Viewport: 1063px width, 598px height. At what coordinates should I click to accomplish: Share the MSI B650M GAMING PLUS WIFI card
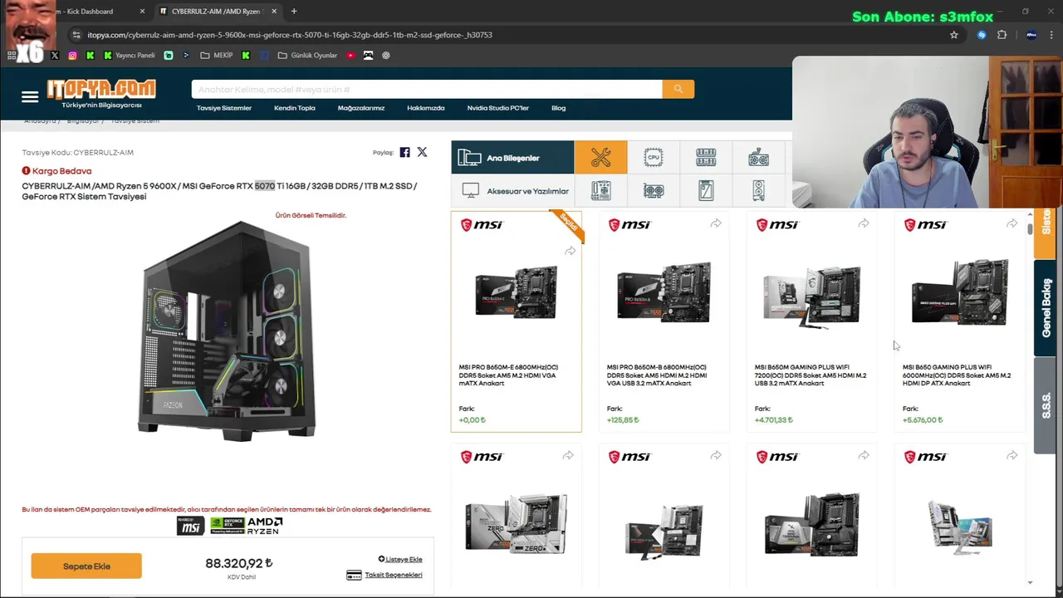864,223
